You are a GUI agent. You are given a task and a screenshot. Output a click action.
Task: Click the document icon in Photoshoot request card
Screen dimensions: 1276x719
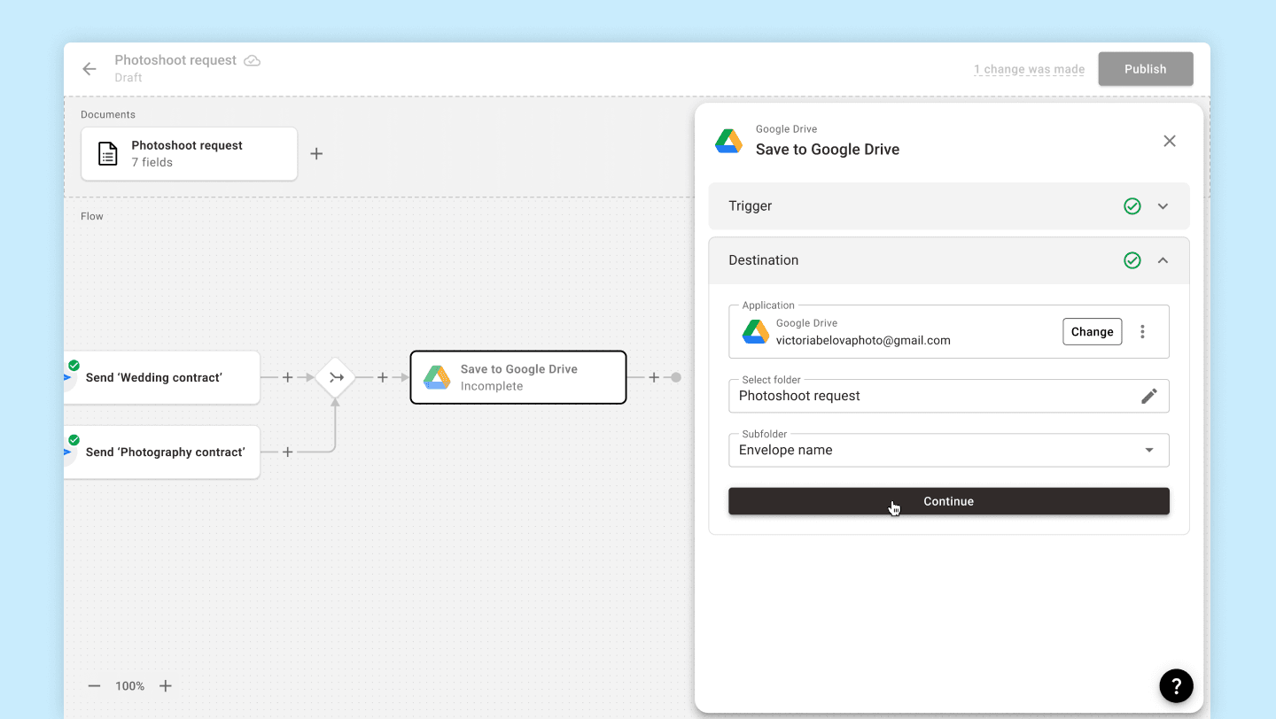(107, 154)
